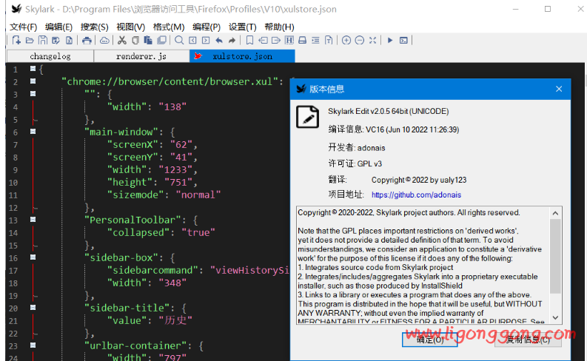Image resolution: width=587 pixels, height=361 pixels.
Task: Collapse the PersonalToolbar fold marker
Action: point(33,219)
